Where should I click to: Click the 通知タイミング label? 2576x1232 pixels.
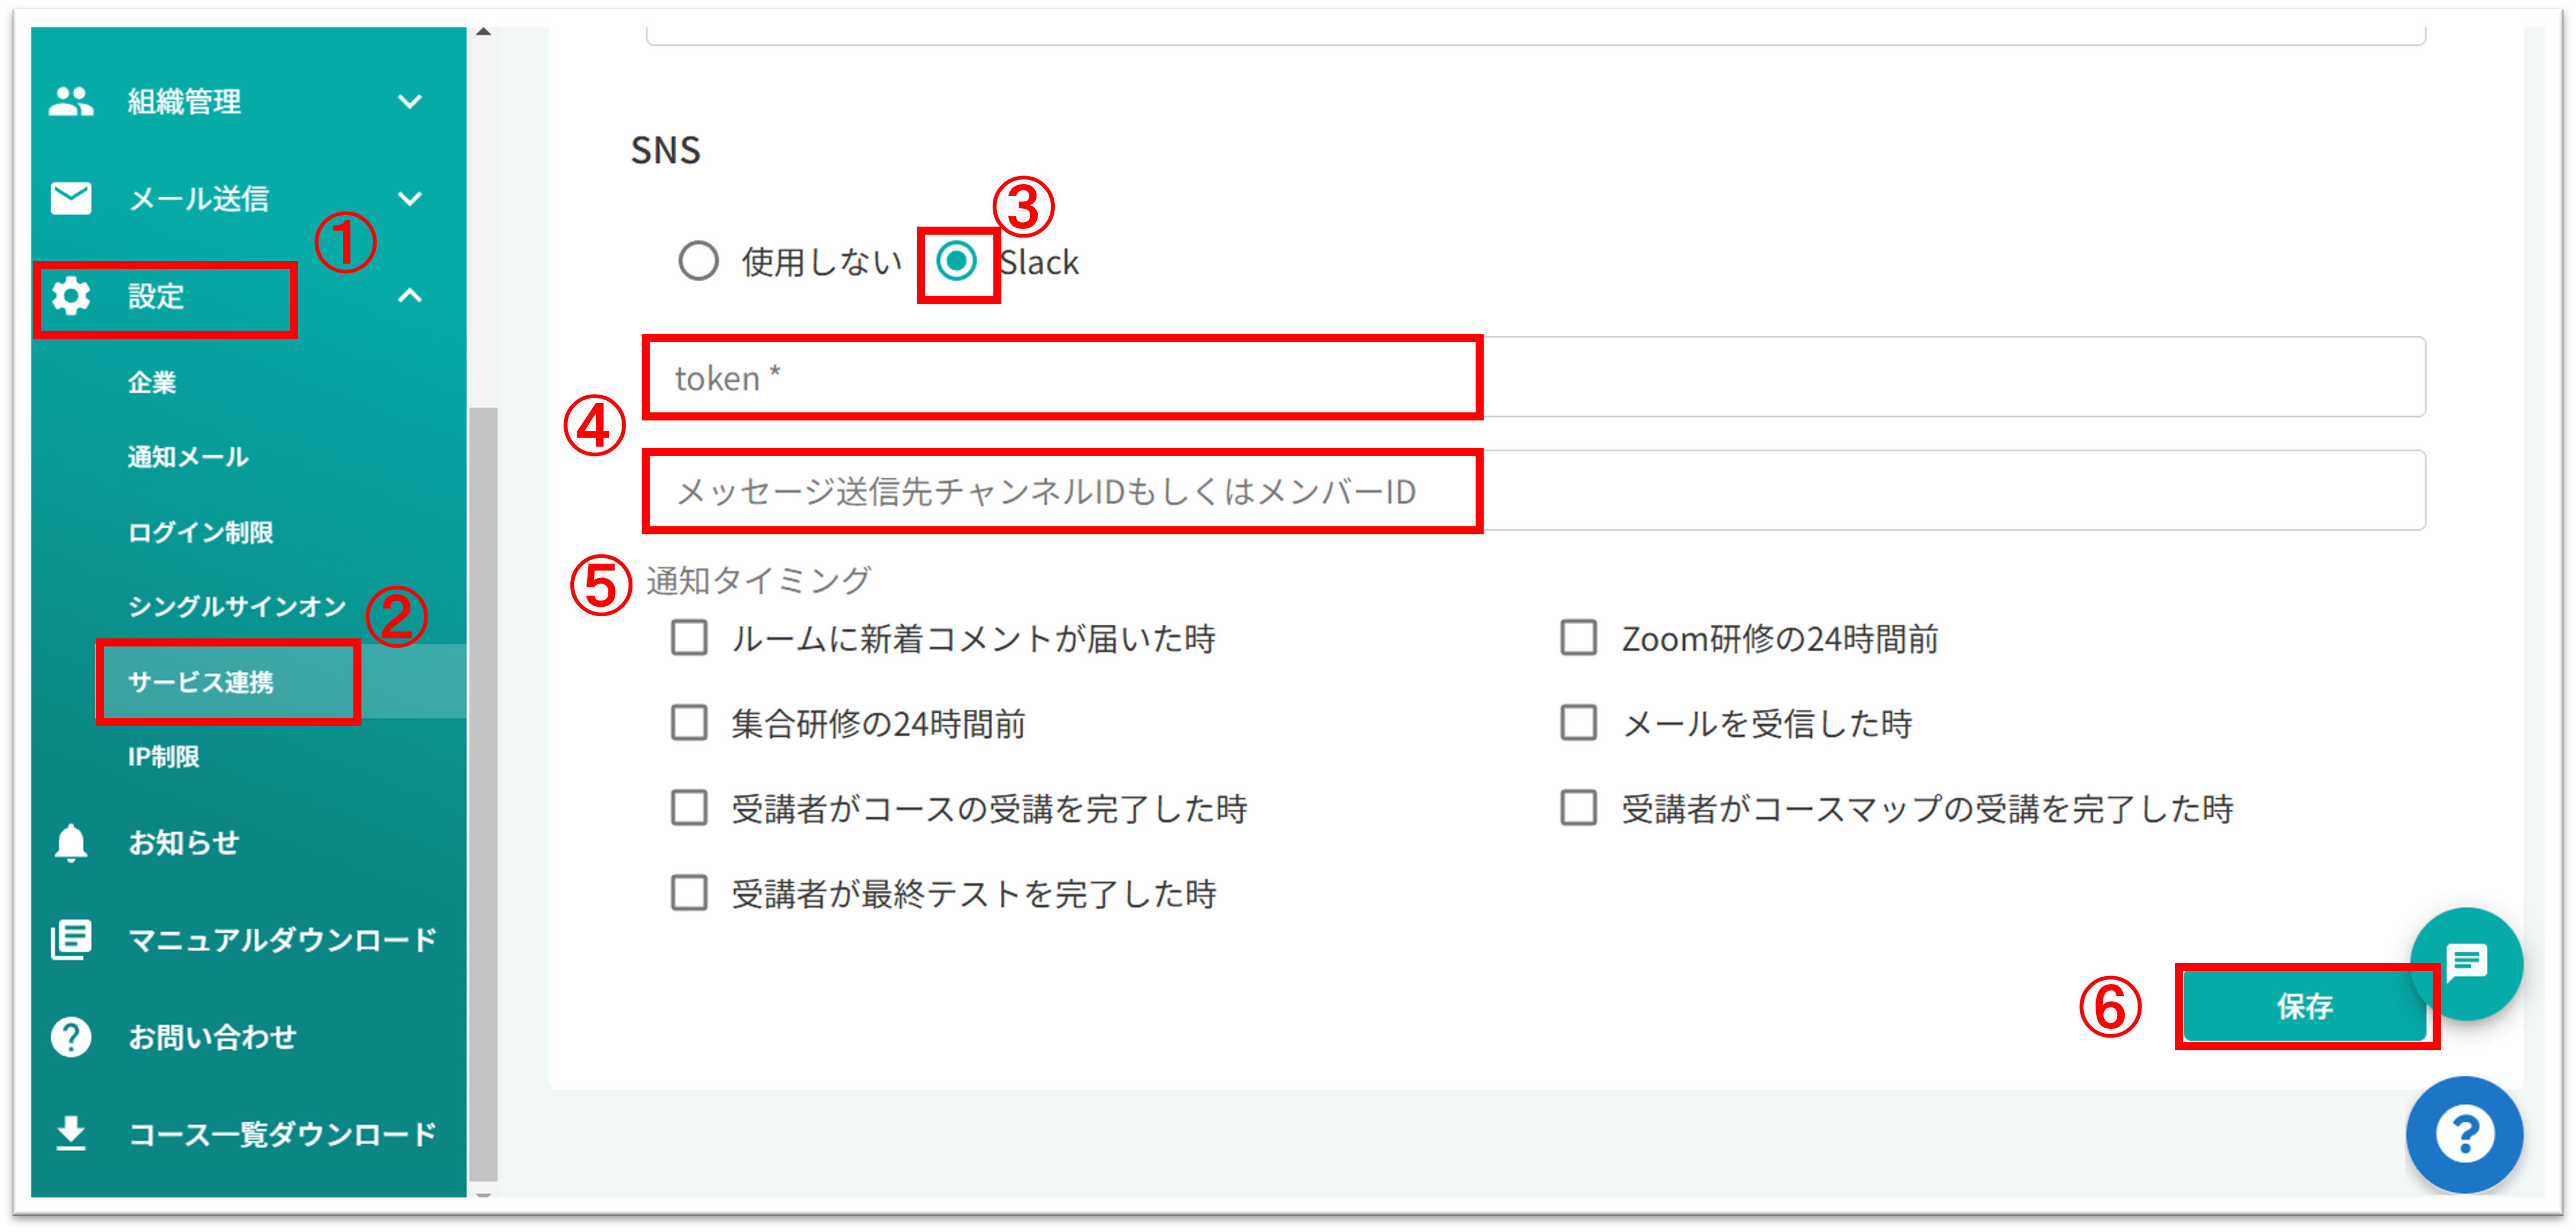758,580
